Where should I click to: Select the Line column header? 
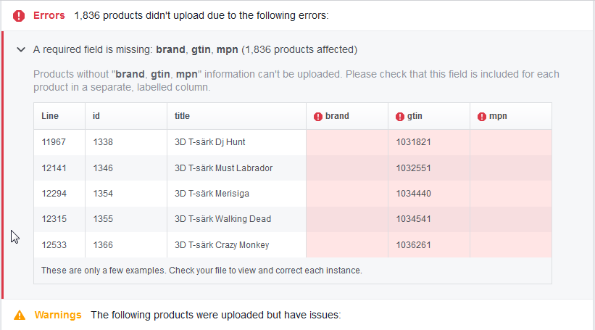coord(50,116)
